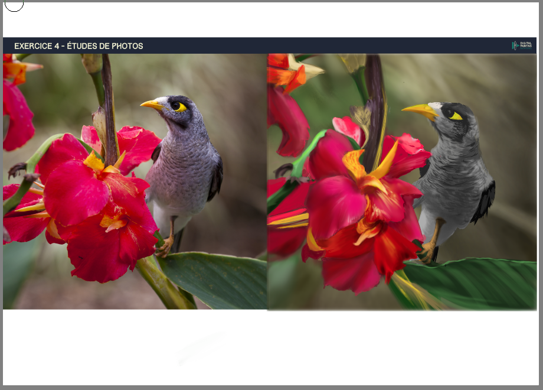
Task: Click the bird's dark wing in the painting
Action: [485, 201]
